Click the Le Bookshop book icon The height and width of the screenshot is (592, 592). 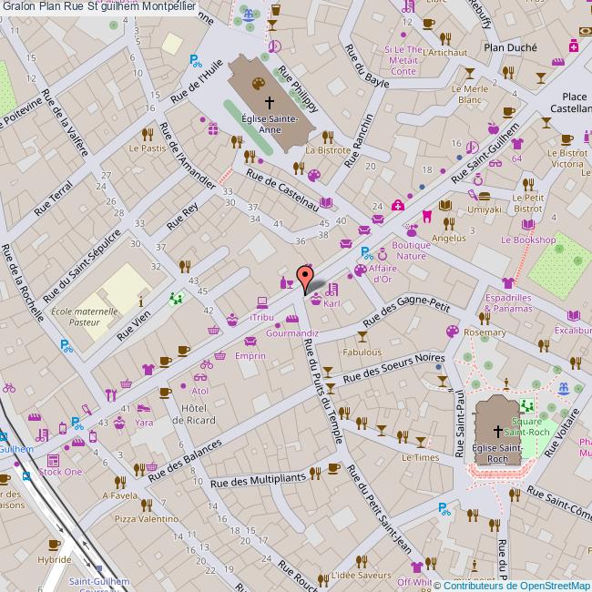pyautogui.click(x=536, y=225)
